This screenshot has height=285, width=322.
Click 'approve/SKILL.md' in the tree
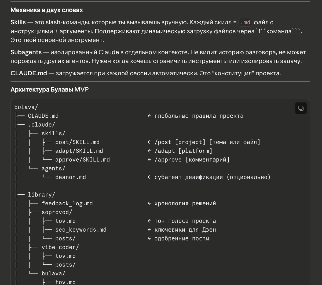[x=82, y=160]
